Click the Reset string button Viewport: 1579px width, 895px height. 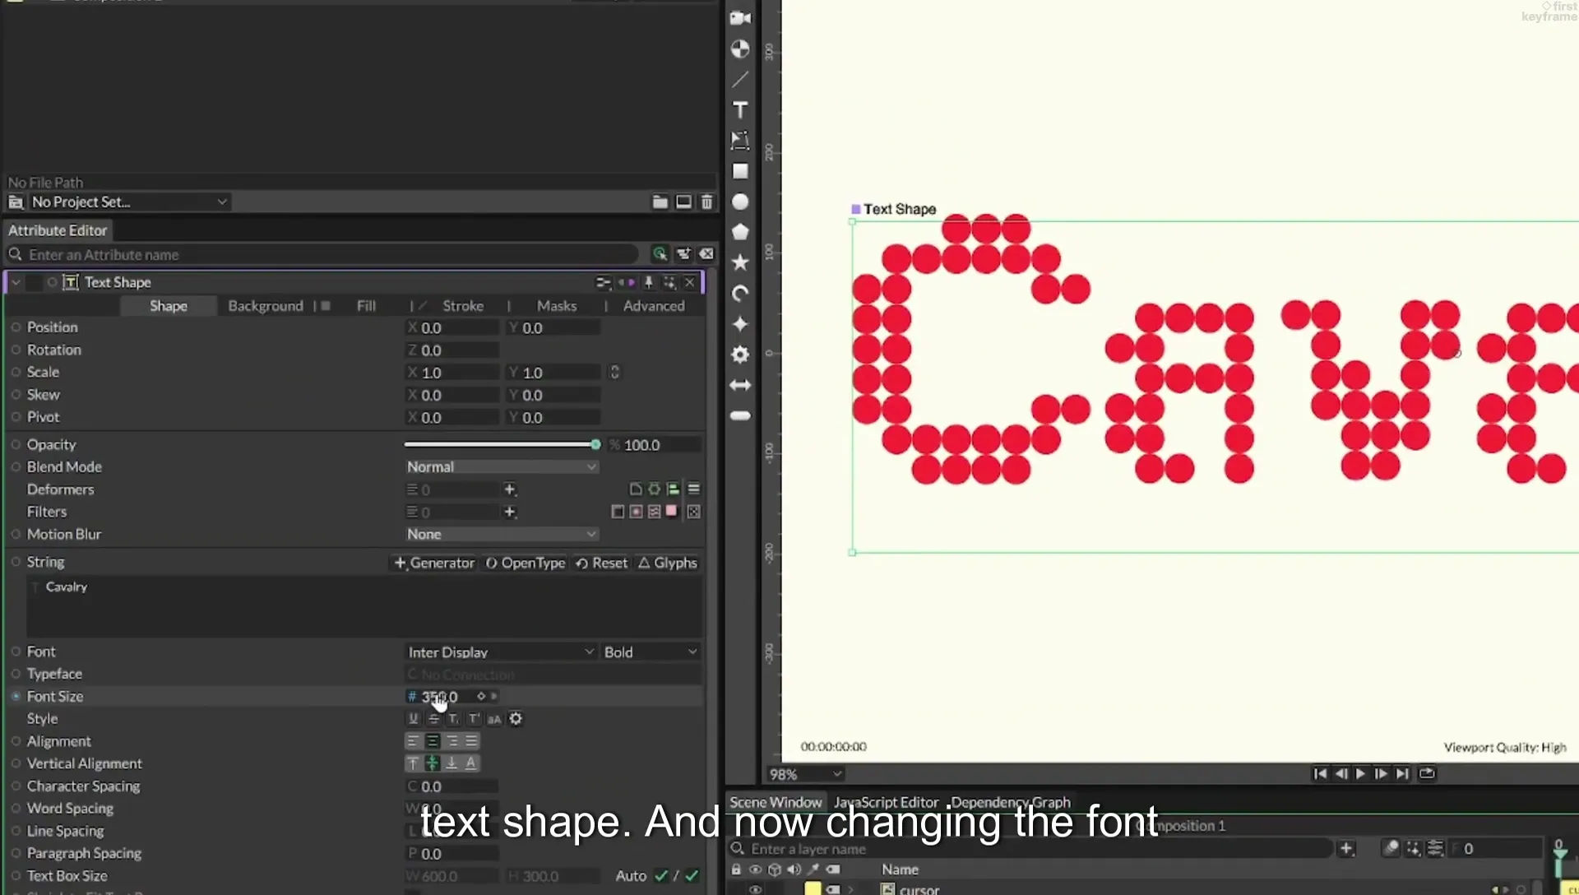point(601,563)
